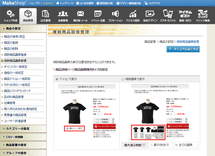Click 商品管理 in the breadcrumb
This screenshot has width=215, height=156.
150,42
